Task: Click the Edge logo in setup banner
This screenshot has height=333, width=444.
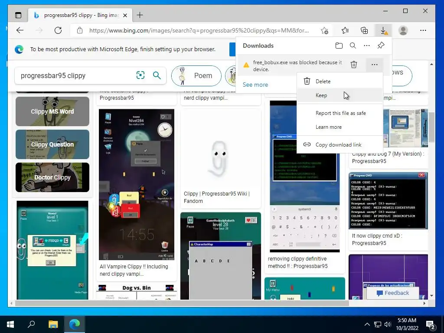Action: (x=19, y=49)
